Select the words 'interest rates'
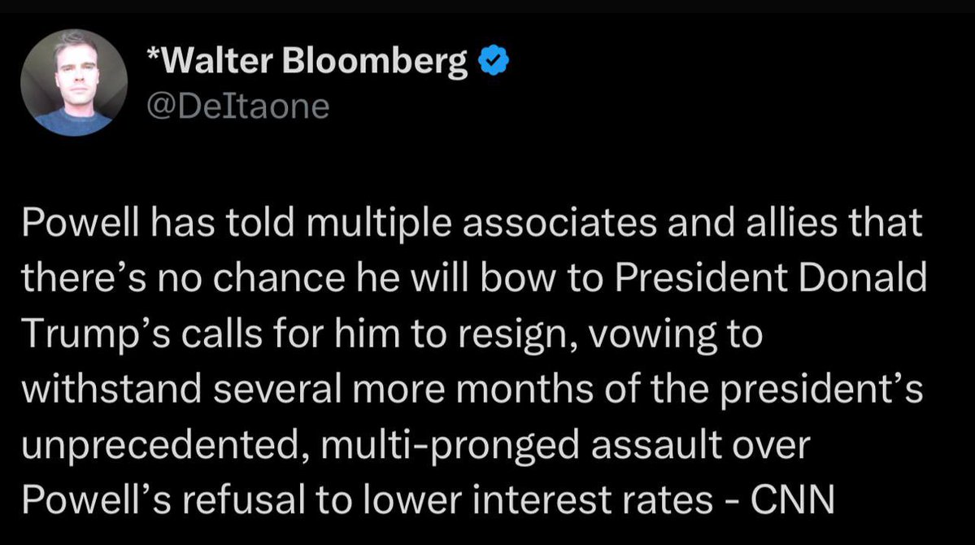 [593, 499]
